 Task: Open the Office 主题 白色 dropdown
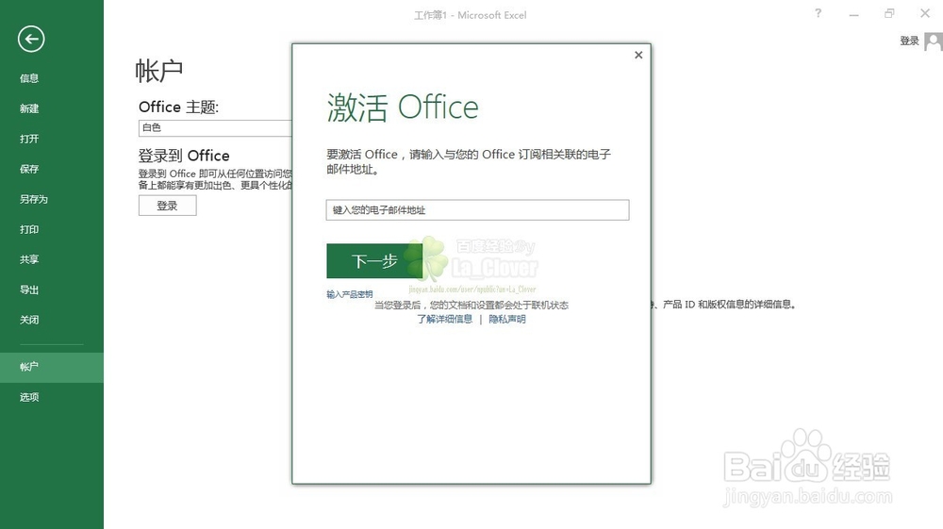215,127
